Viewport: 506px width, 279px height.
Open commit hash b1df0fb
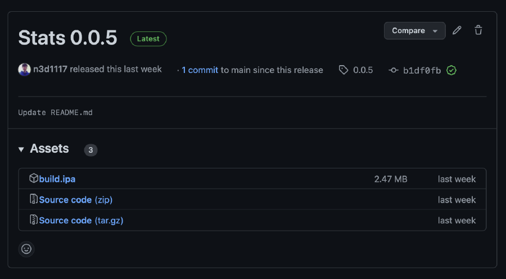[422, 70]
